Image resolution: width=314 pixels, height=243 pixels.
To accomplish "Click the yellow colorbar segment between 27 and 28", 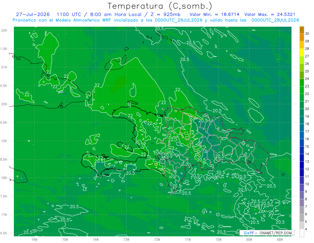I will [302, 52].
